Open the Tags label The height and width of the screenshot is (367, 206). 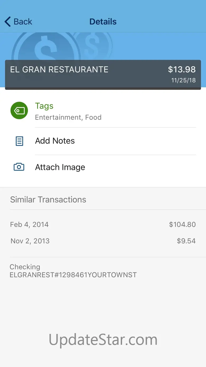coord(44,106)
